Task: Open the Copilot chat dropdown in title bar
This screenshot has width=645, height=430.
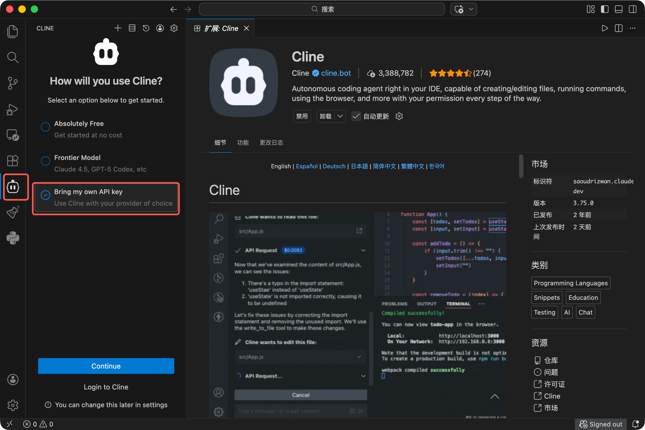Action: [x=471, y=9]
